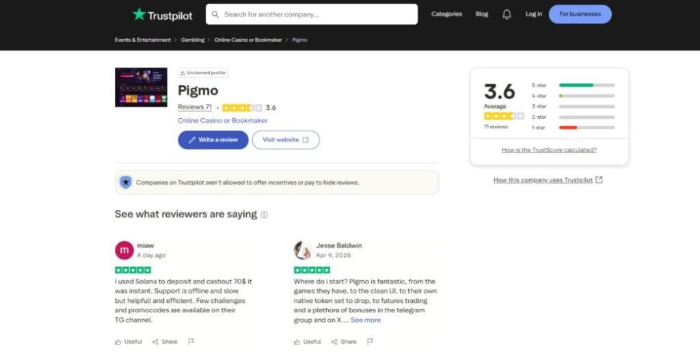The width and height of the screenshot is (700, 352).
Task: Expand Jesse Baldwin's review with See more
Action: click(366, 320)
